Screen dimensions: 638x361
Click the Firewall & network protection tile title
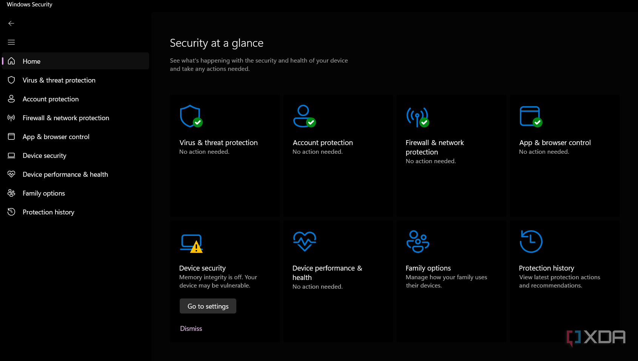435,147
